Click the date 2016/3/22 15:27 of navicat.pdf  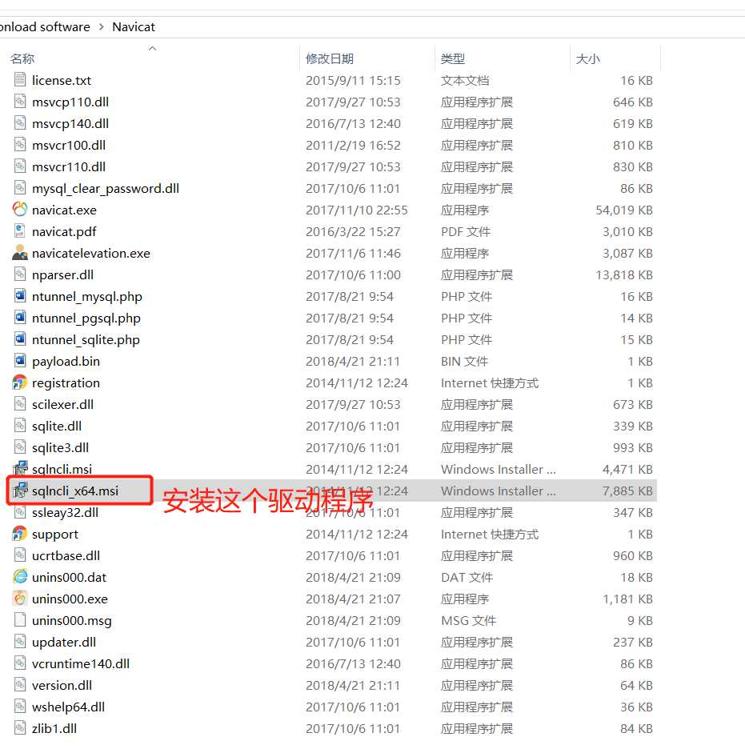point(353,231)
